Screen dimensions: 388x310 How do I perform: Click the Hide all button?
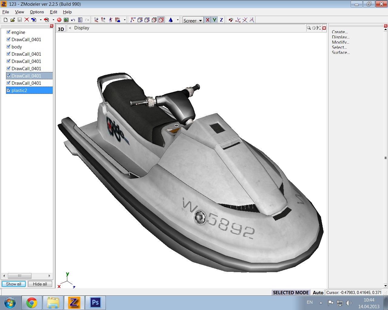click(40, 284)
